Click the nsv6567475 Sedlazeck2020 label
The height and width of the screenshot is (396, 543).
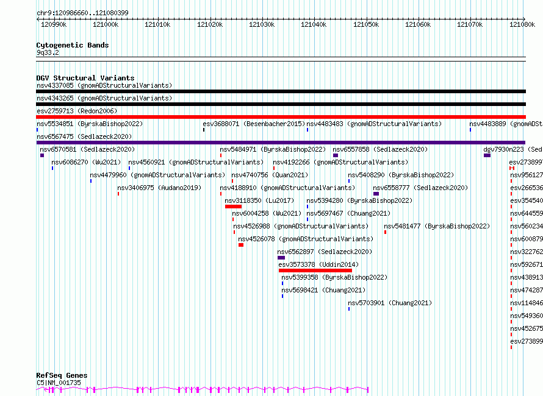coord(84,136)
